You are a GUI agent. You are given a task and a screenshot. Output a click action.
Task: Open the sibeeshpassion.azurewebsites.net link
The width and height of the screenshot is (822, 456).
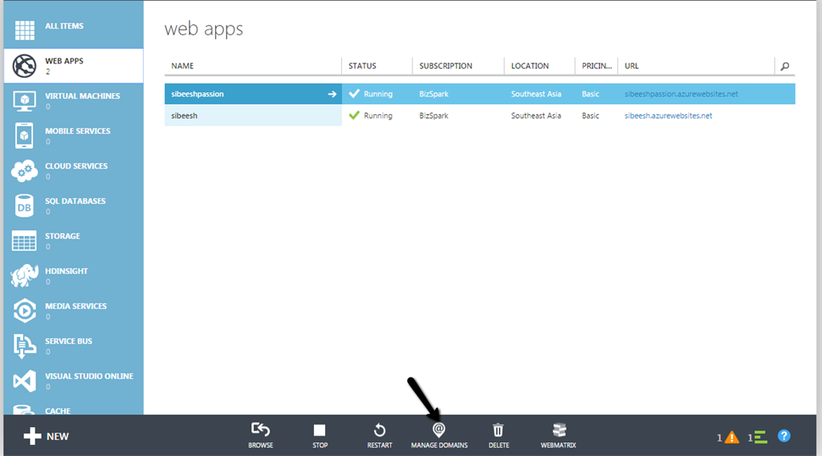[681, 95]
